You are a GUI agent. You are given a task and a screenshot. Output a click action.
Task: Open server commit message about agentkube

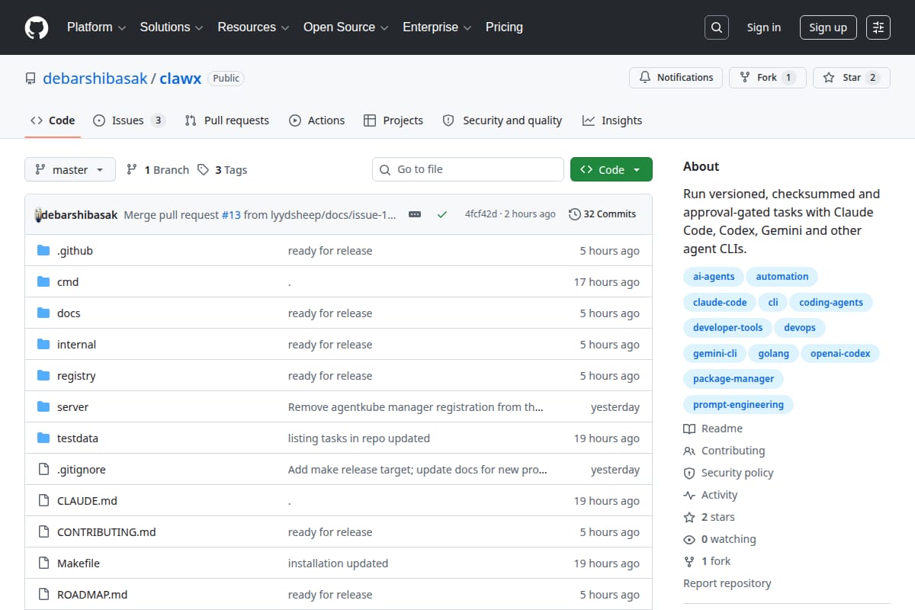coord(416,407)
